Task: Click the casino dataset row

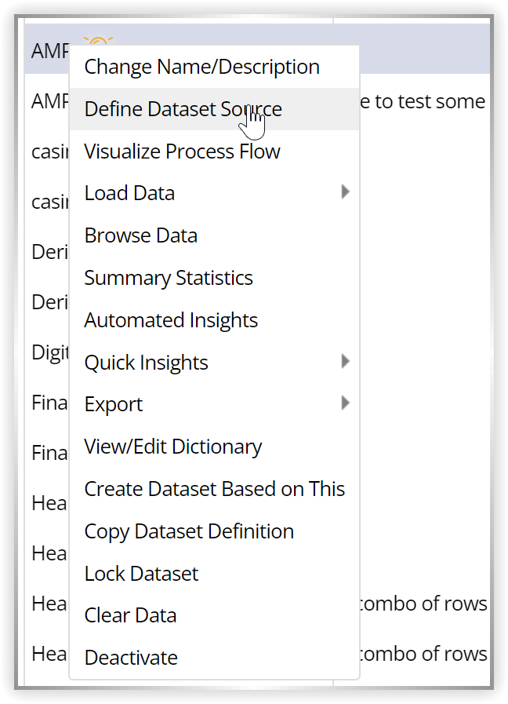Action: 49,151
